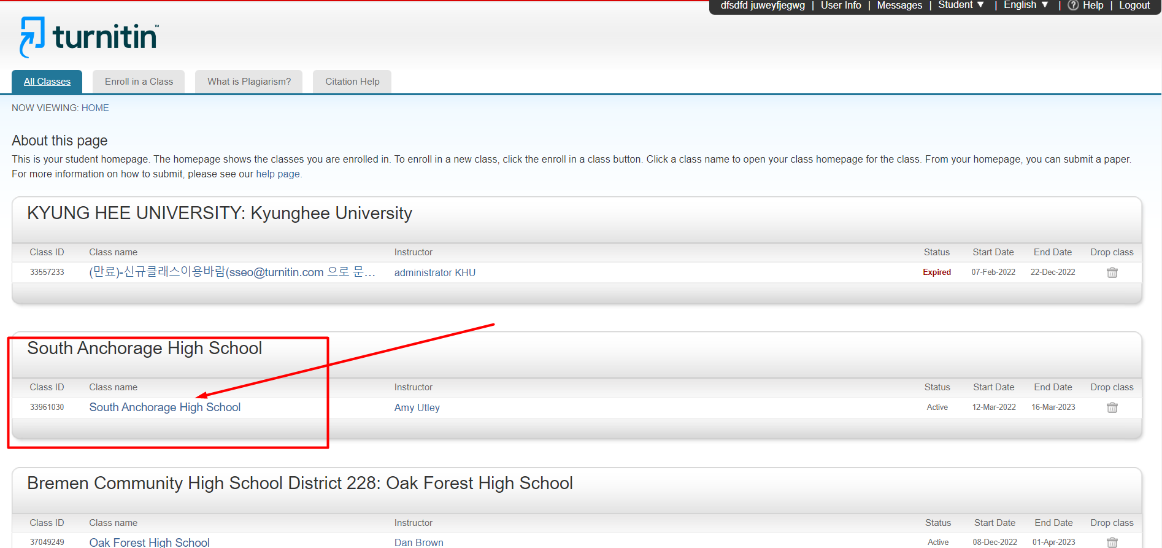1162x548 pixels.
Task: Click start date 07-Feb-2022
Action: 993,272
